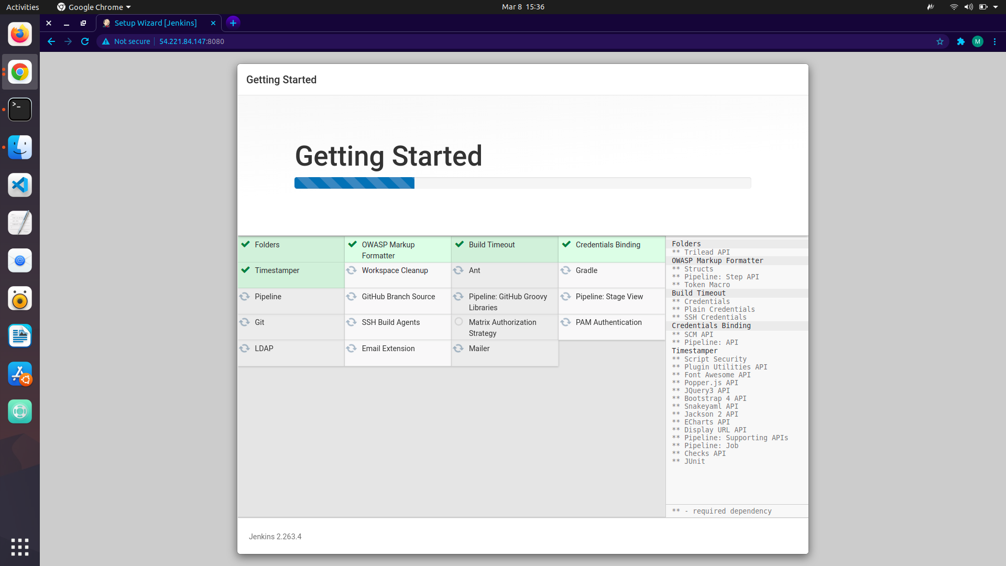Open the Finder-style file manager dock icon

[20, 148]
